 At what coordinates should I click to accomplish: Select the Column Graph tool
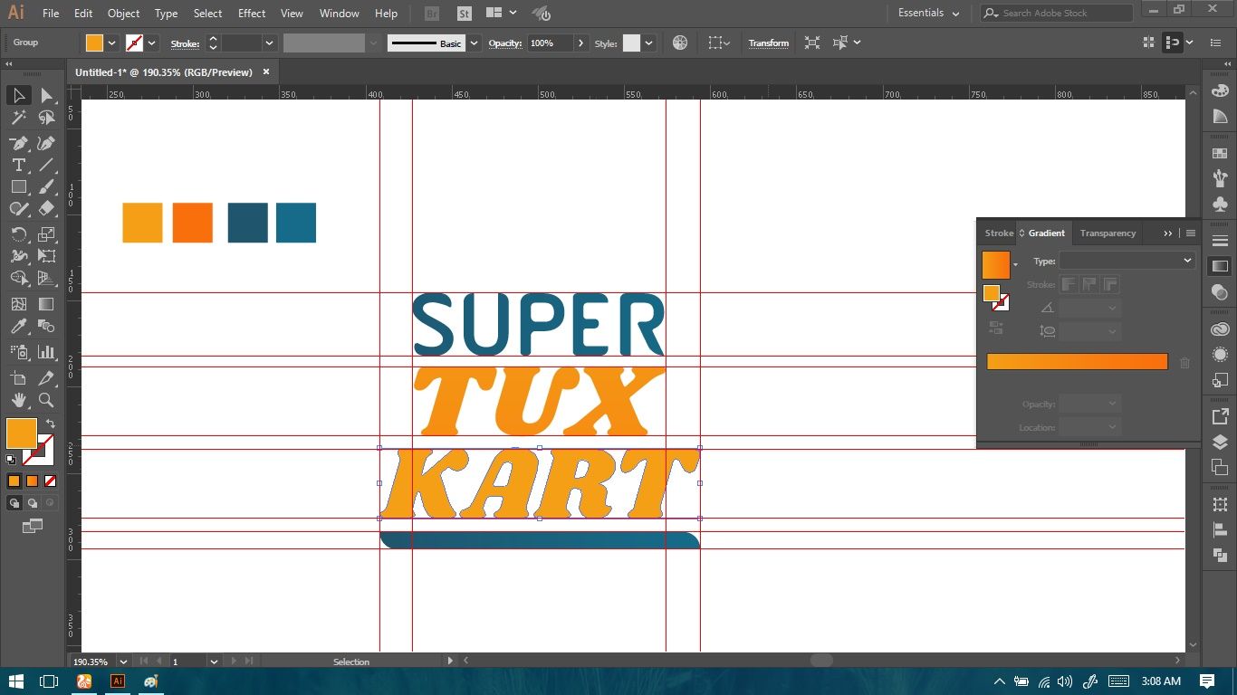click(x=46, y=351)
